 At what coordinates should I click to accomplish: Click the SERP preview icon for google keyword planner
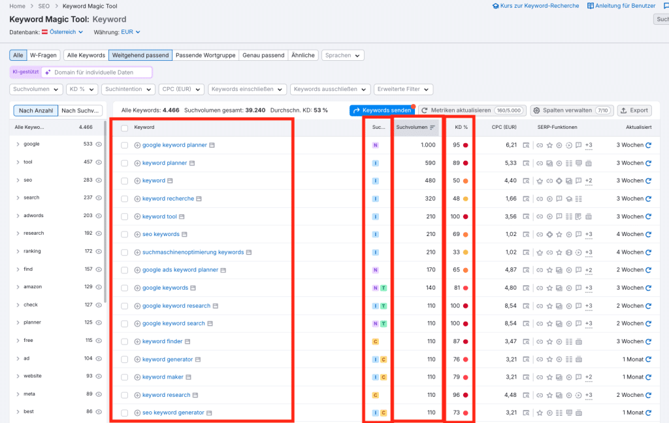212,145
